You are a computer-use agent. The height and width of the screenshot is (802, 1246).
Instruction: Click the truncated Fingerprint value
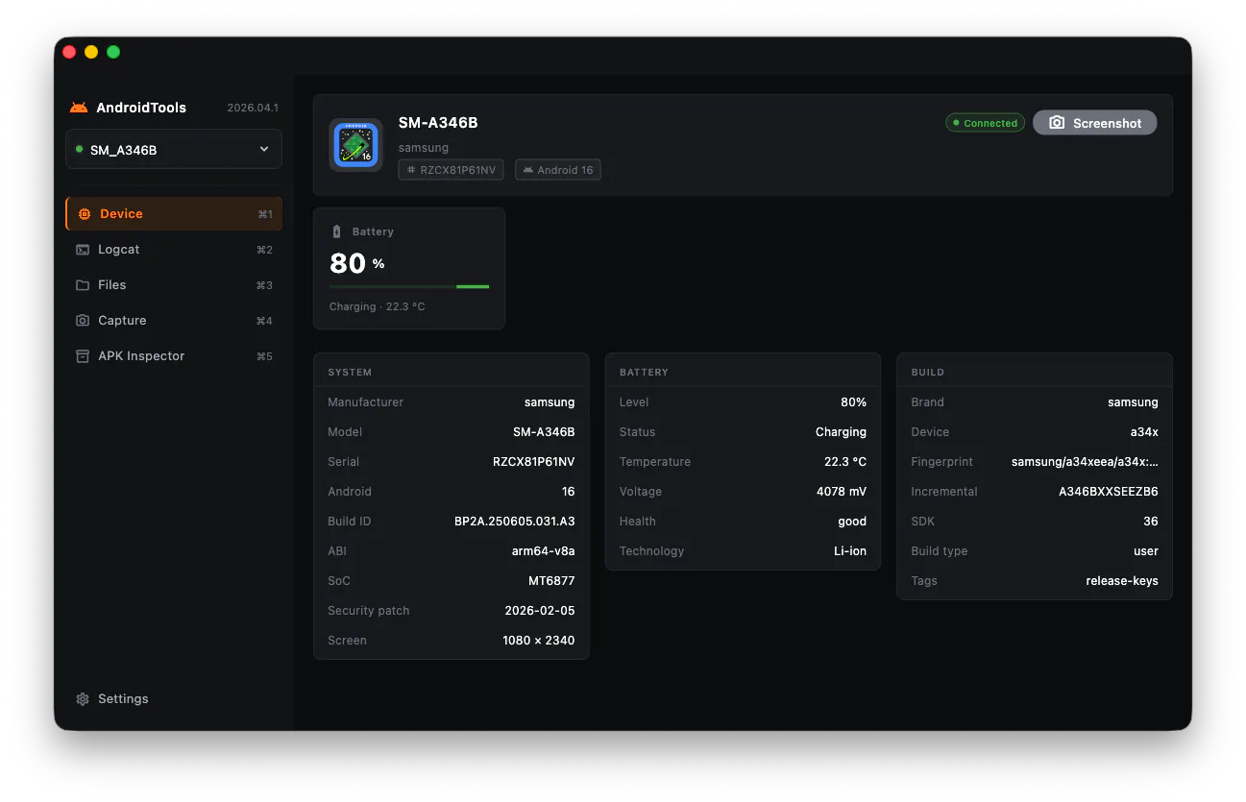[x=1086, y=462]
